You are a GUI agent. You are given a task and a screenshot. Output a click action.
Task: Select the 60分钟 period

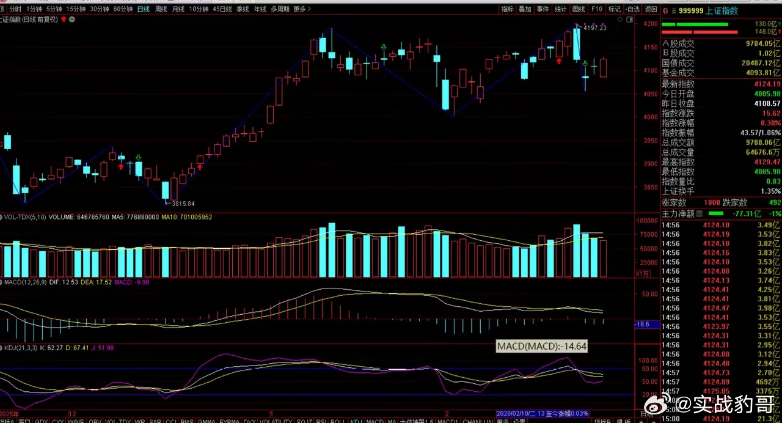[123, 9]
